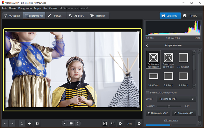The width and height of the screenshot is (204, 128).
Task: Open the zoom percentage 16% field
Action: pyautogui.click(x=129, y=123)
